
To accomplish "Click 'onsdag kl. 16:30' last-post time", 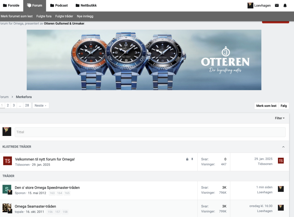I will 261,206.
